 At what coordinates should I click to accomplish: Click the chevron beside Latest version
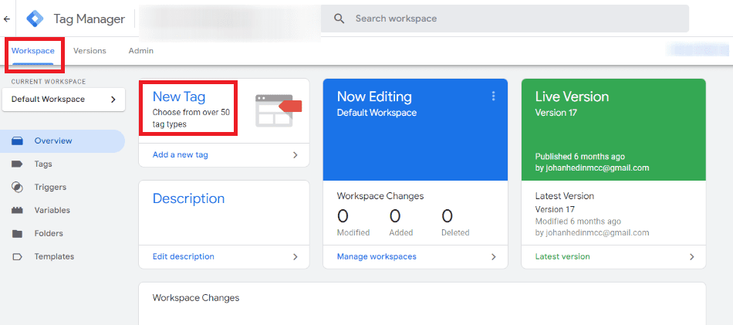click(692, 257)
